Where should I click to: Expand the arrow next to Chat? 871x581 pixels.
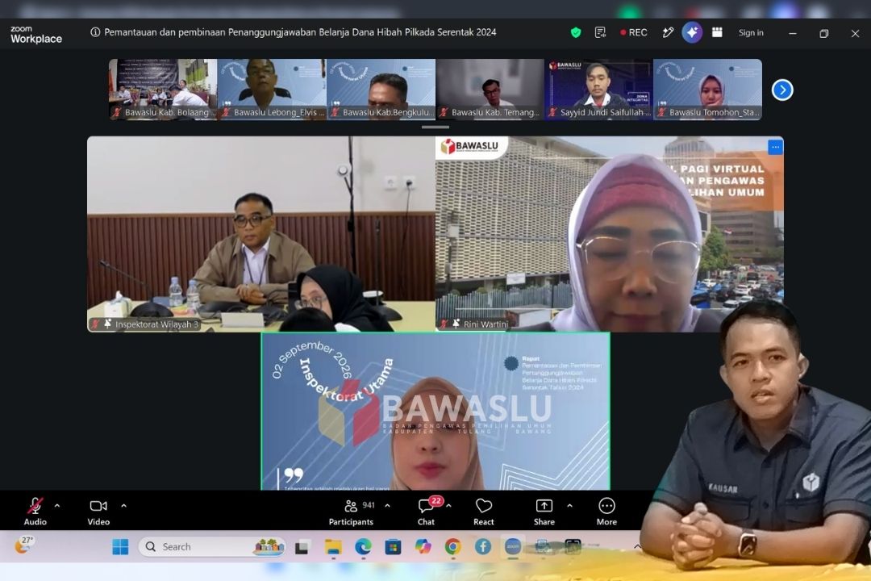(448, 506)
